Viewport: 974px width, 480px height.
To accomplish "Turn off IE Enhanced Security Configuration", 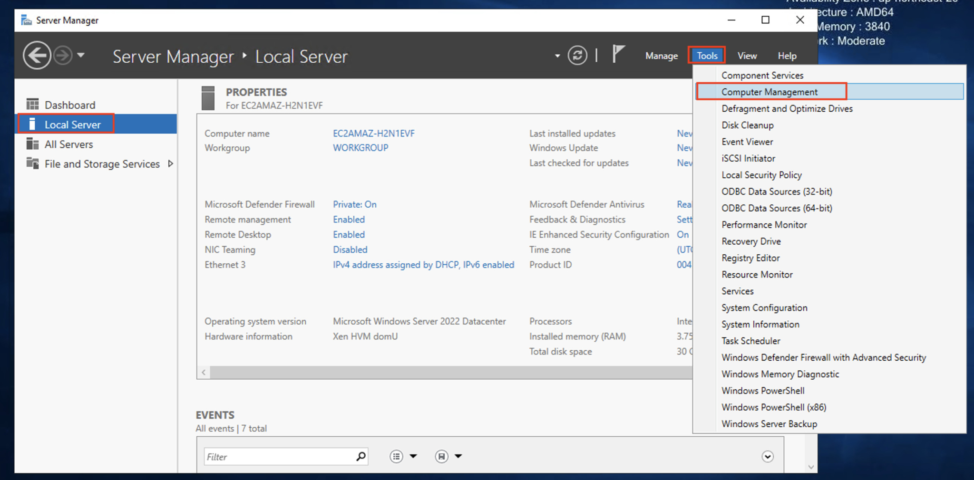I will pyautogui.click(x=682, y=234).
